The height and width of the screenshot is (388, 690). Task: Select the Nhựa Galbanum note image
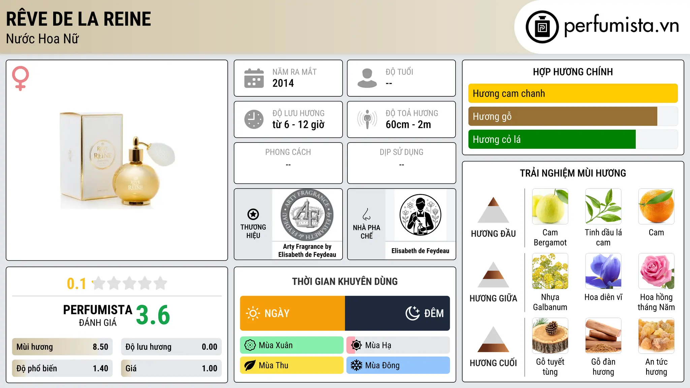[550, 271]
